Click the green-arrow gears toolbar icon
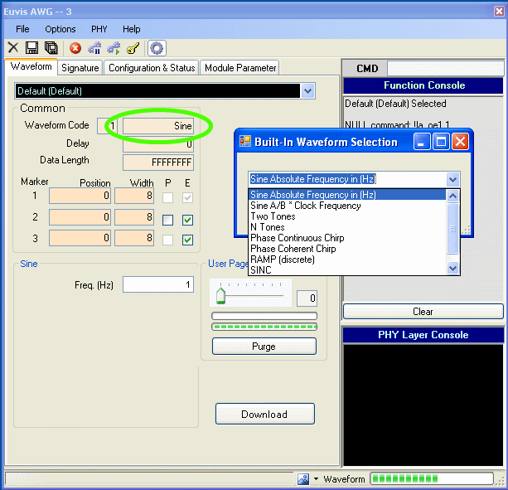 pos(114,48)
